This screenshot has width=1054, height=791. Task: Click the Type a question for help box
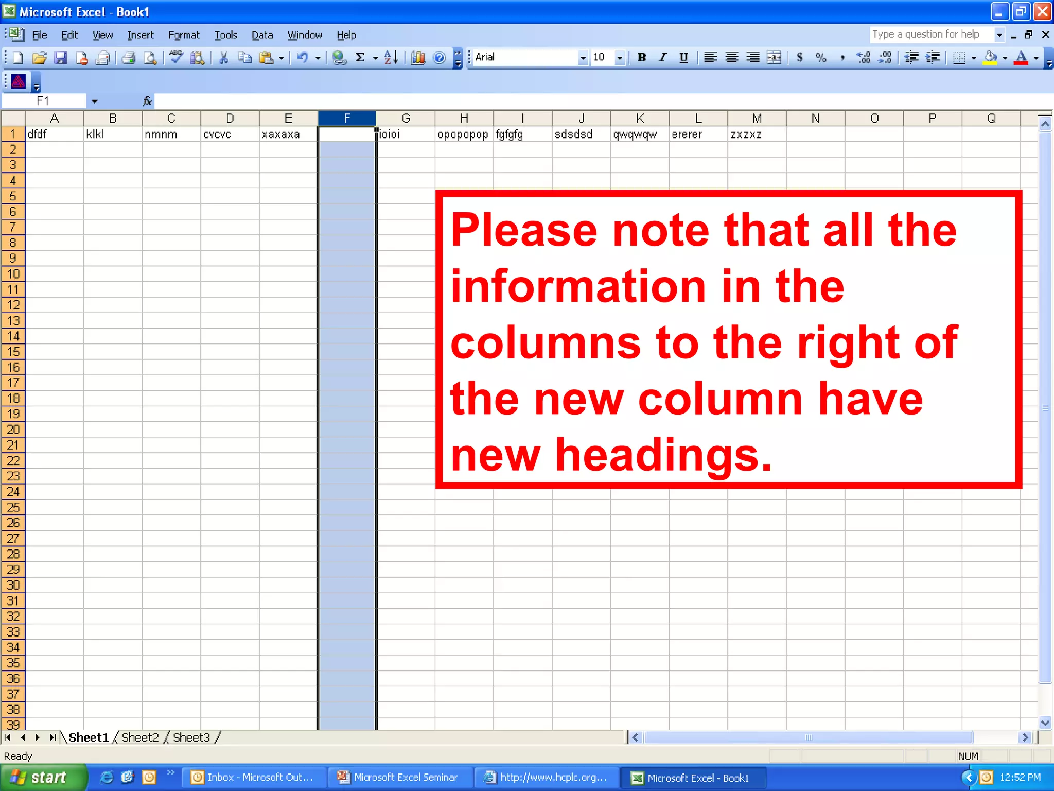(932, 35)
